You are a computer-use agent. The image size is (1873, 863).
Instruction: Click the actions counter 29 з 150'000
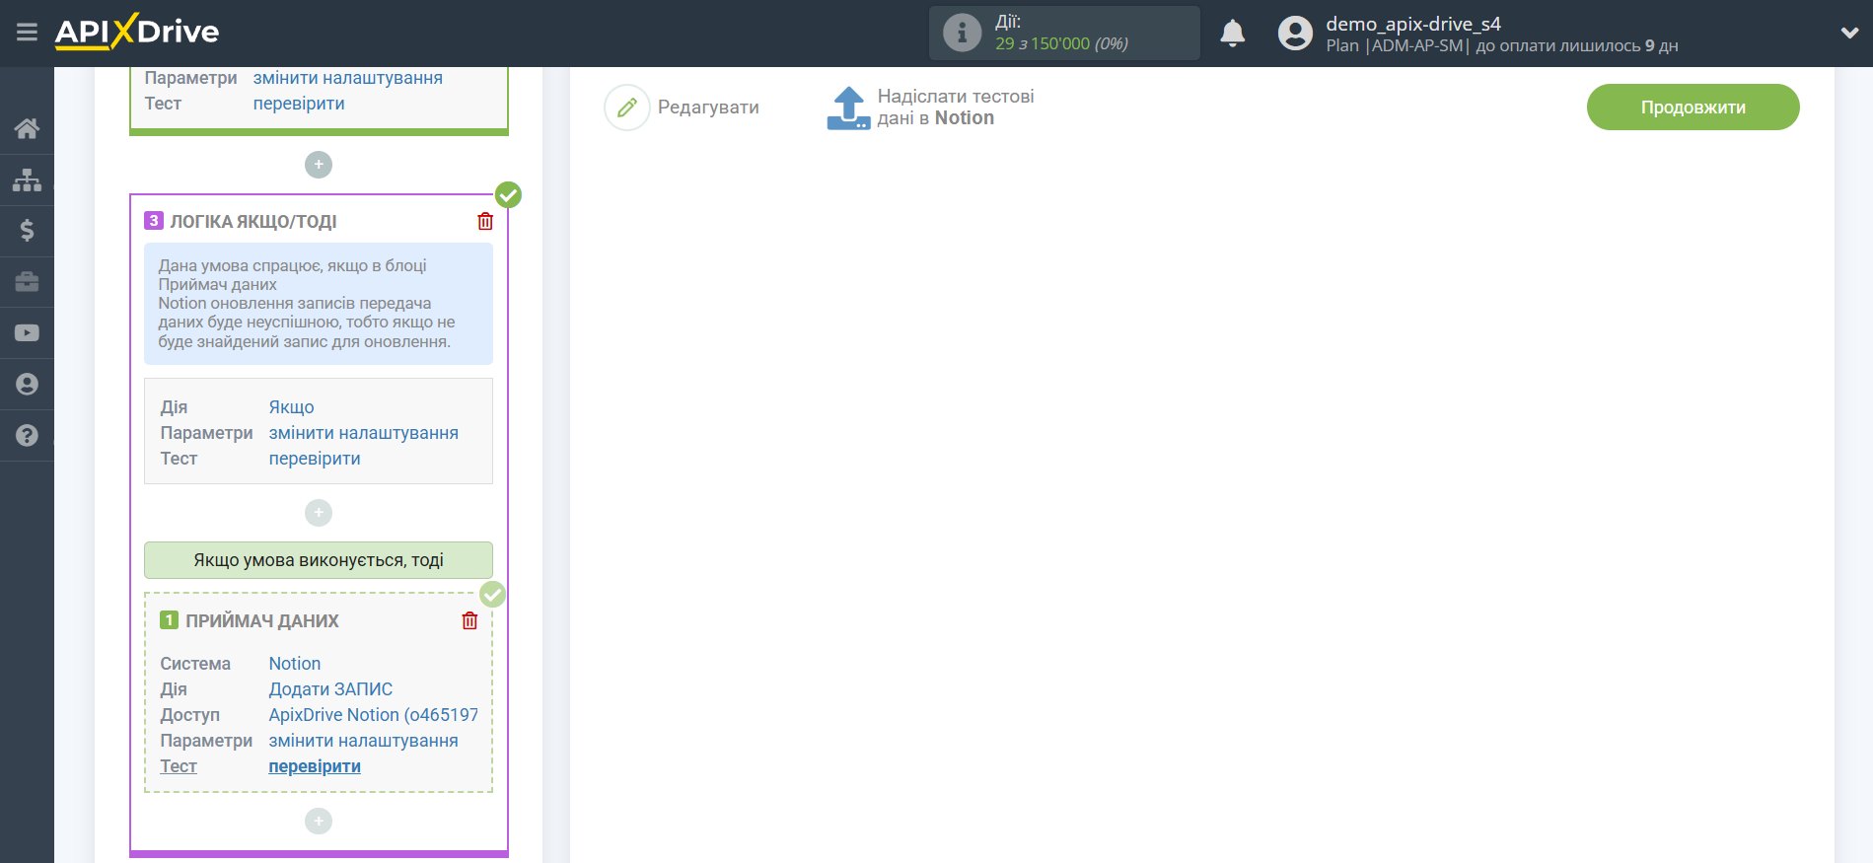(1061, 43)
